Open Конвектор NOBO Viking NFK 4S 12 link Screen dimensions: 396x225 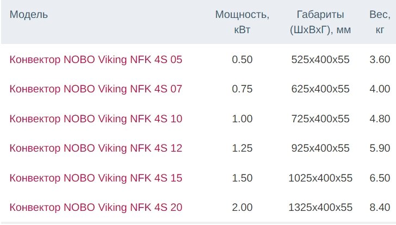click(96, 148)
